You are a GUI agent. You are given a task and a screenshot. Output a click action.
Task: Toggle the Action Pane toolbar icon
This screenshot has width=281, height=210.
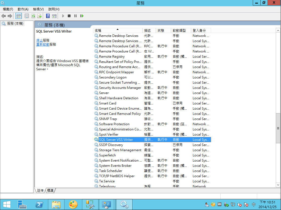coord(54,16)
